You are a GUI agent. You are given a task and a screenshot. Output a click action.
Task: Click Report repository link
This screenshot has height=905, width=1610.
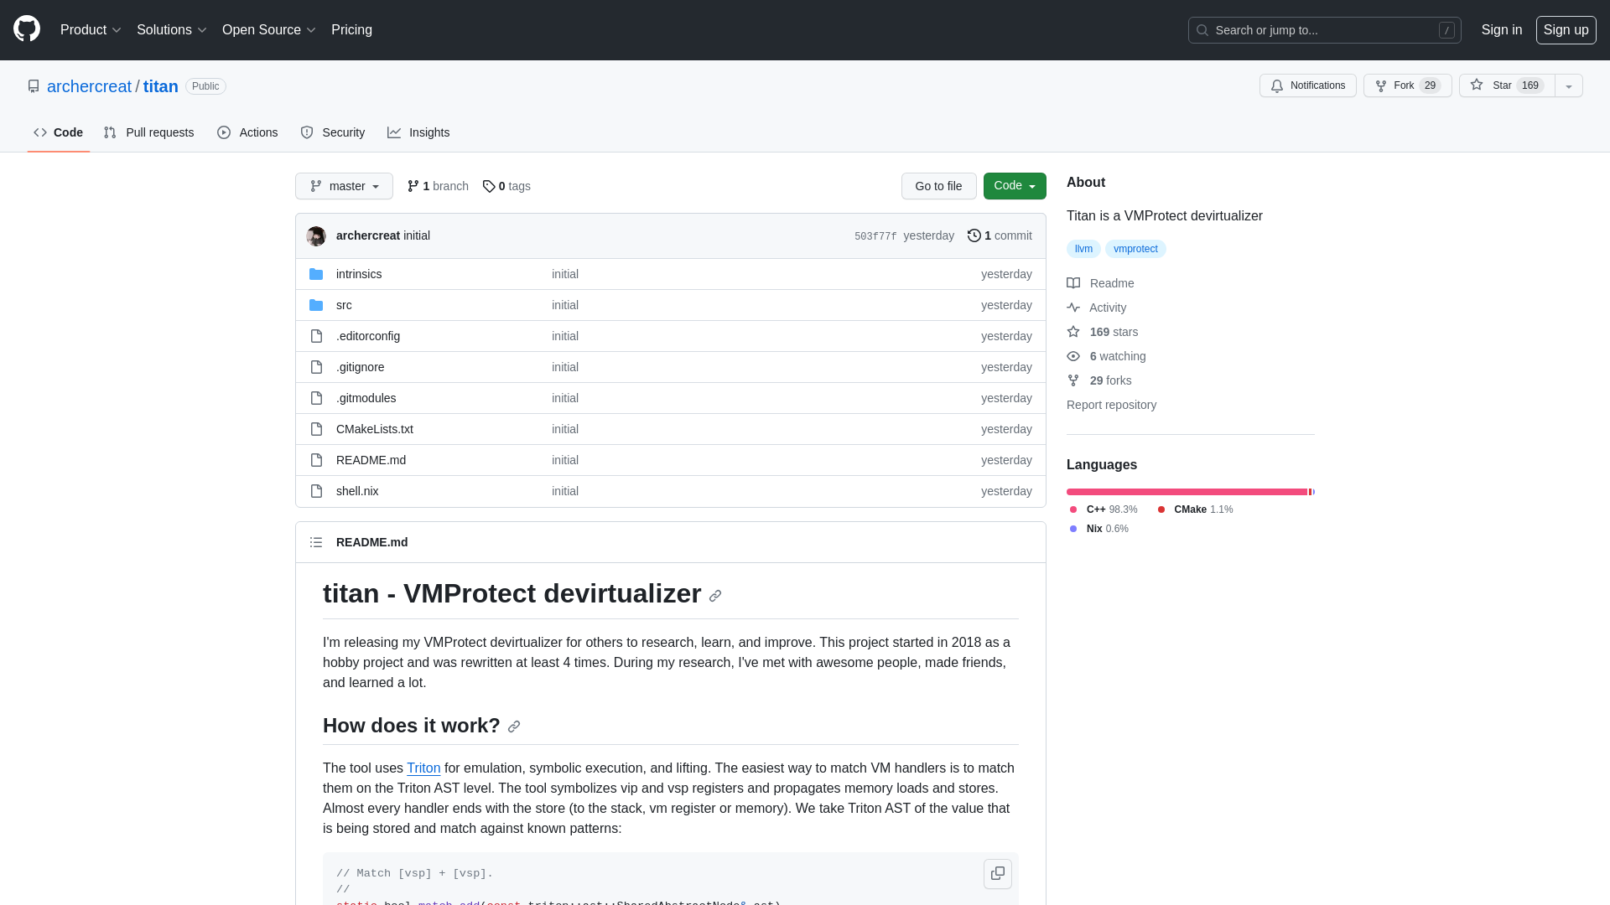click(x=1111, y=405)
